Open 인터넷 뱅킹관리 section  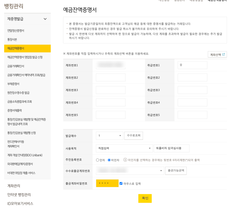pyautogui.click(x=19, y=195)
